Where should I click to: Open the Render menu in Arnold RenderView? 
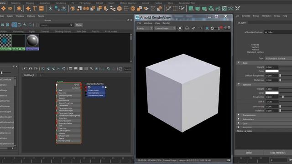[166, 23]
